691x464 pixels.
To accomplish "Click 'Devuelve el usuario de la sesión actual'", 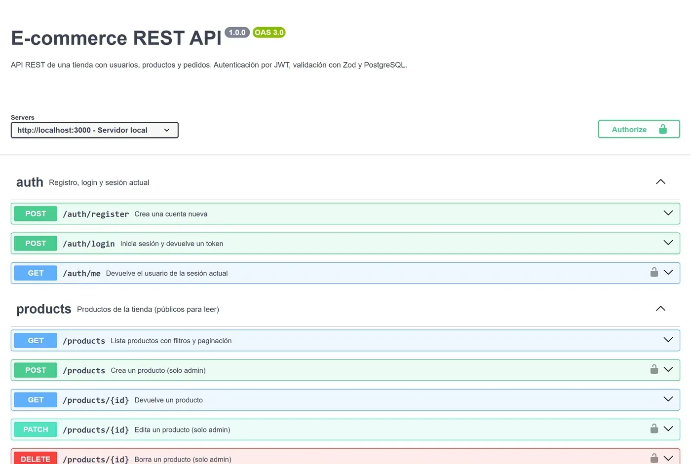I will (167, 273).
